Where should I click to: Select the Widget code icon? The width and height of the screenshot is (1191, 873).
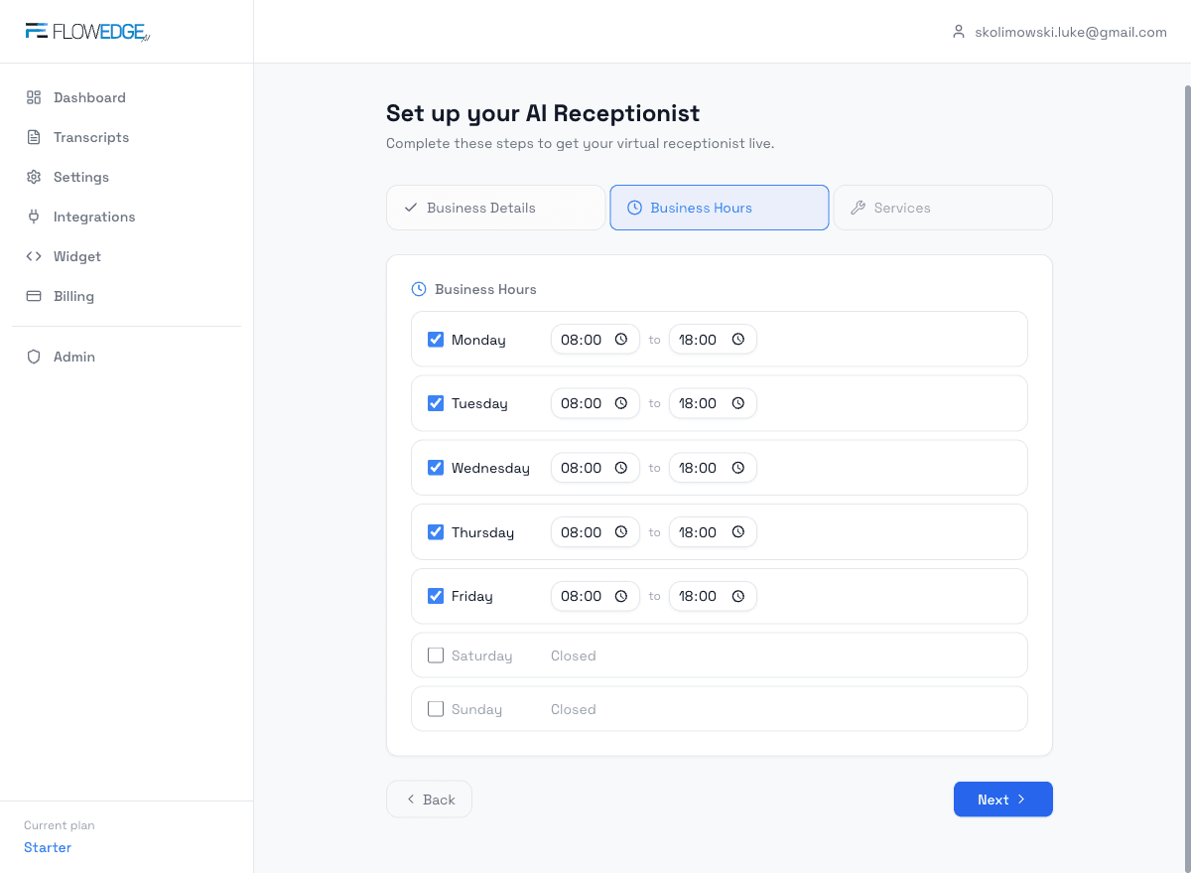tap(33, 256)
